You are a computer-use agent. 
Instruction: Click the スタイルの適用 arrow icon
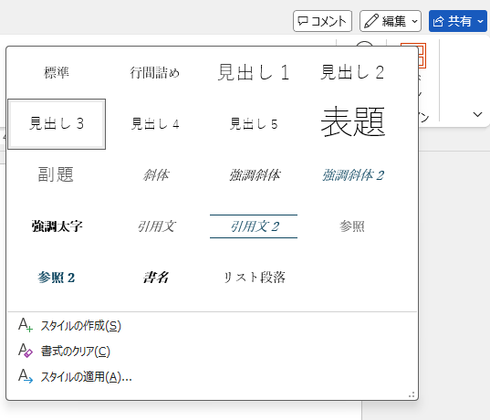pos(26,376)
